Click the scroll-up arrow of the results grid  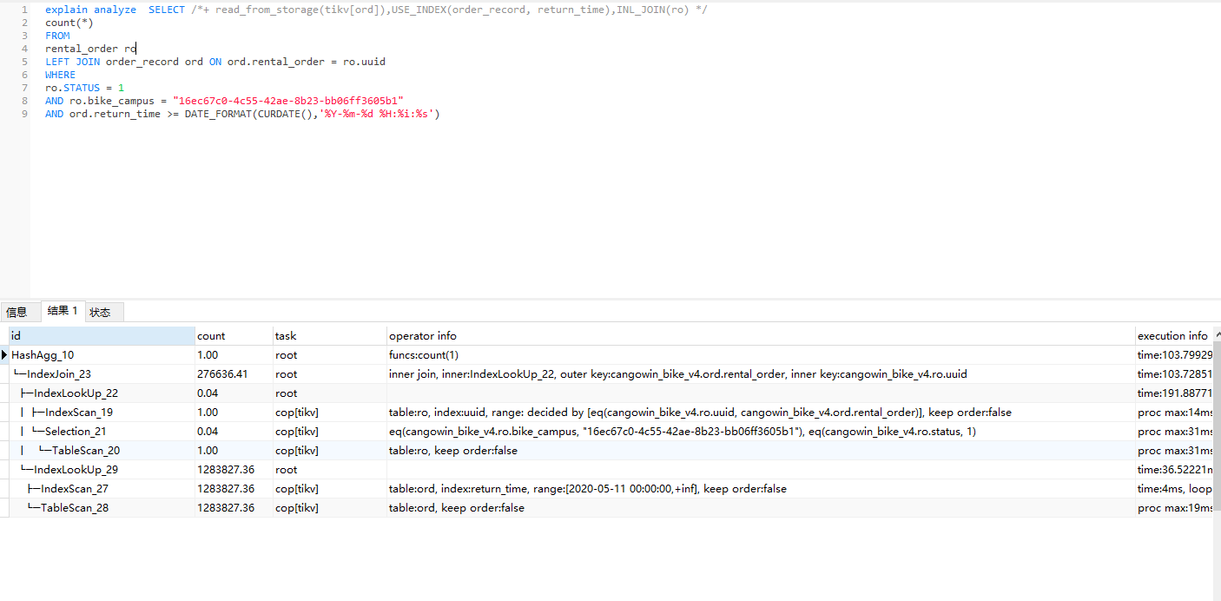click(1216, 335)
